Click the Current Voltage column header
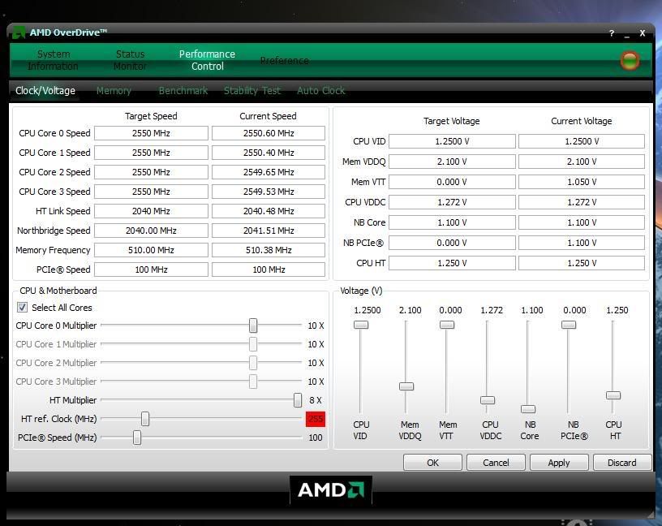 (x=582, y=121)
